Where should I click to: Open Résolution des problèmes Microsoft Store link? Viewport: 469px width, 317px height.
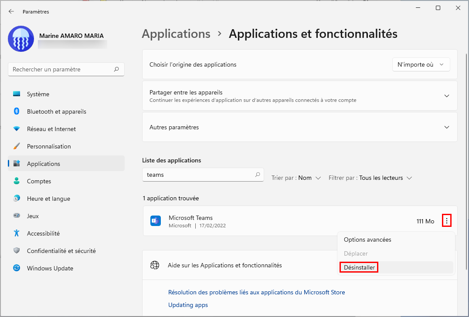tap(257, 292)
